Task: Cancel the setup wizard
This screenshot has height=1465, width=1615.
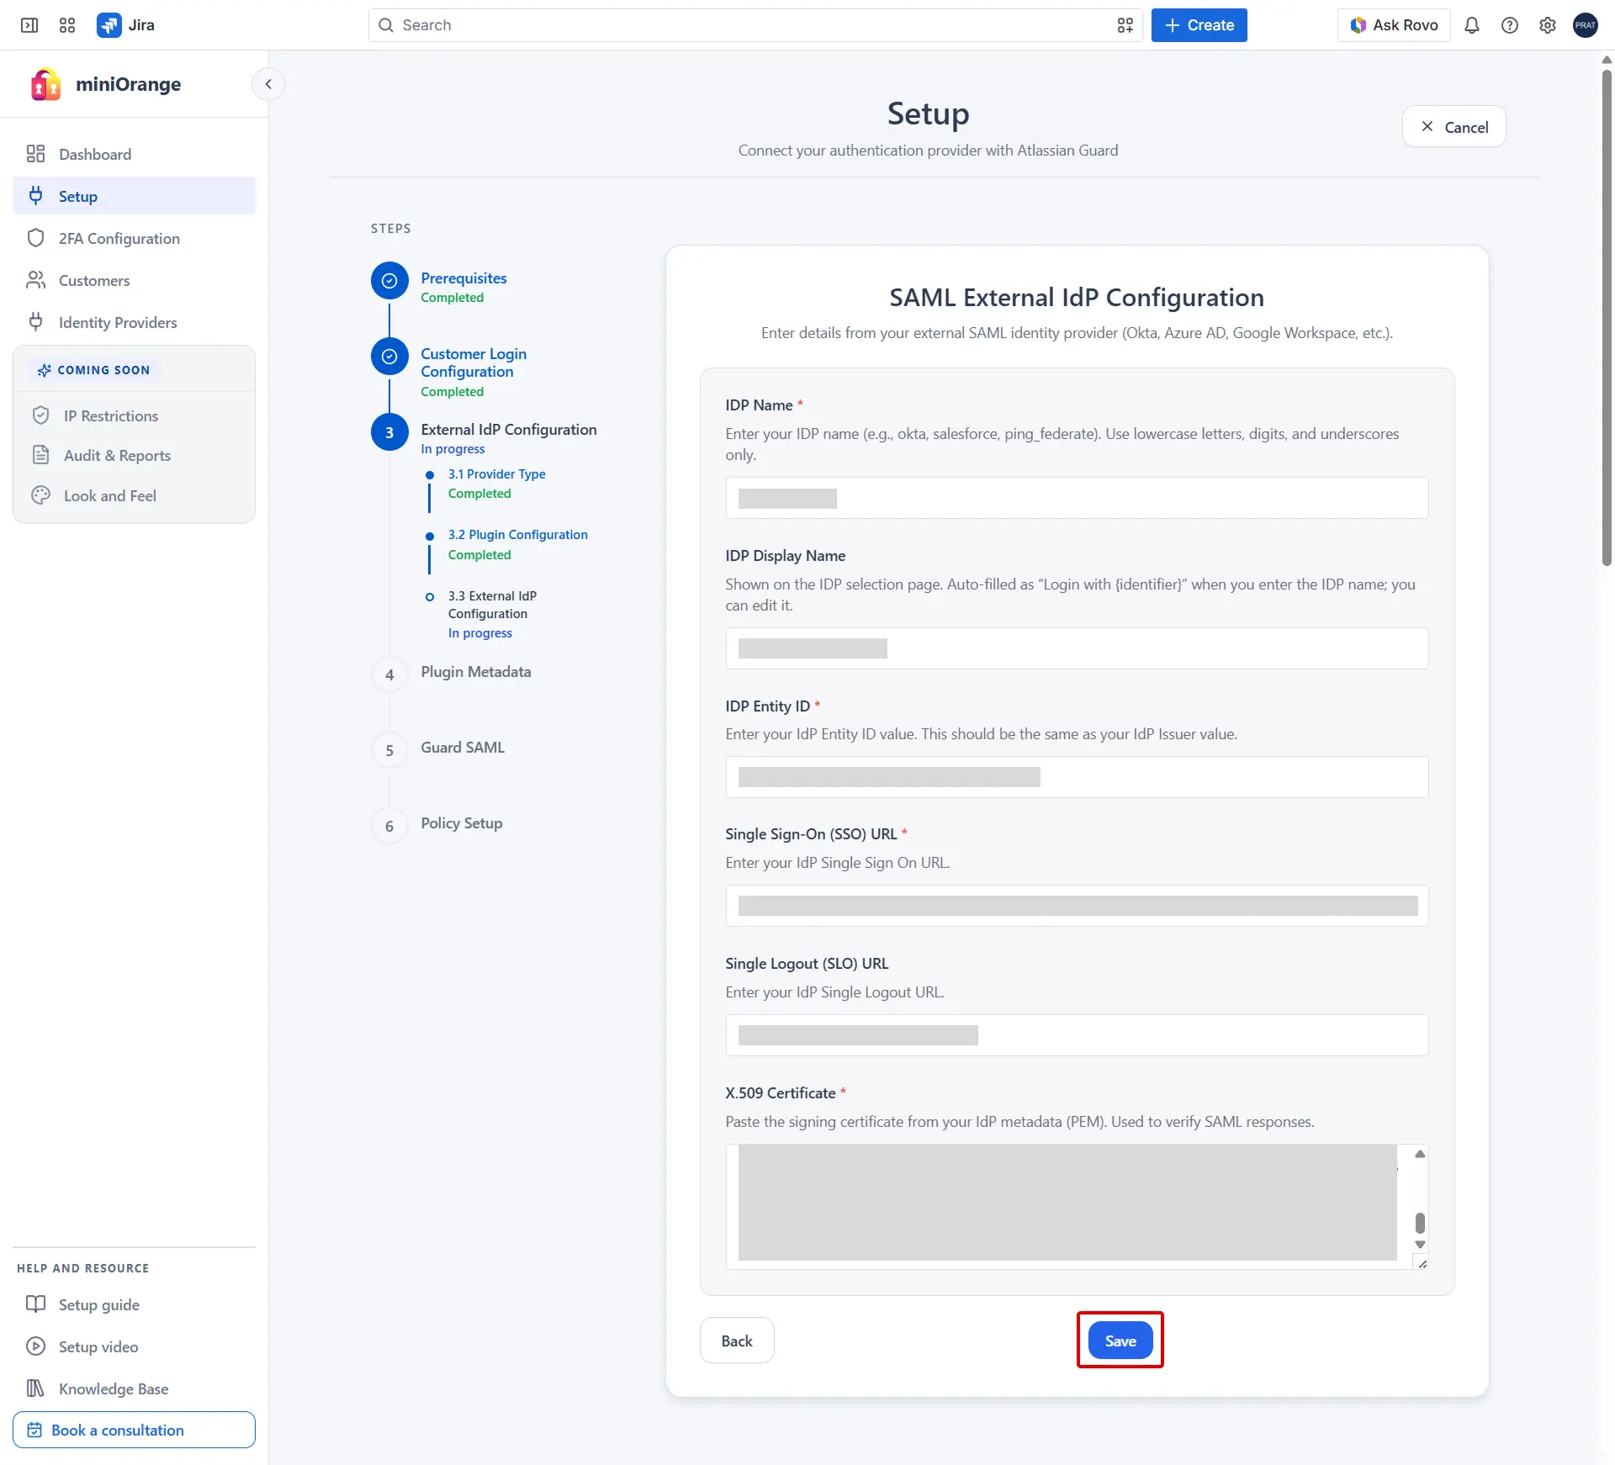Action: tap(1453, 127)
